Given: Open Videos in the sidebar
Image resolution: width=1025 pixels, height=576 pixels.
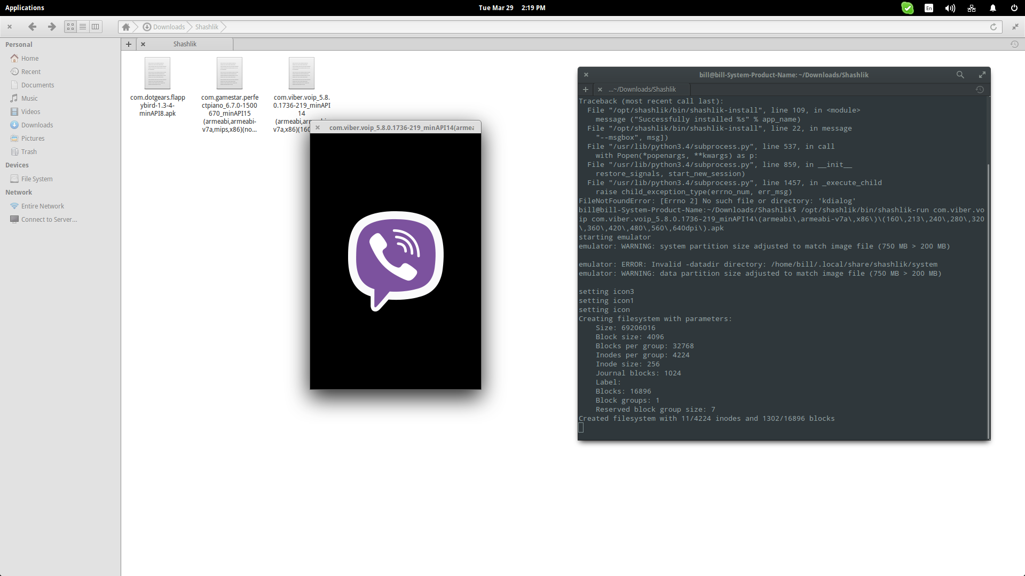Looking at the screenshot, I should 30,111.
